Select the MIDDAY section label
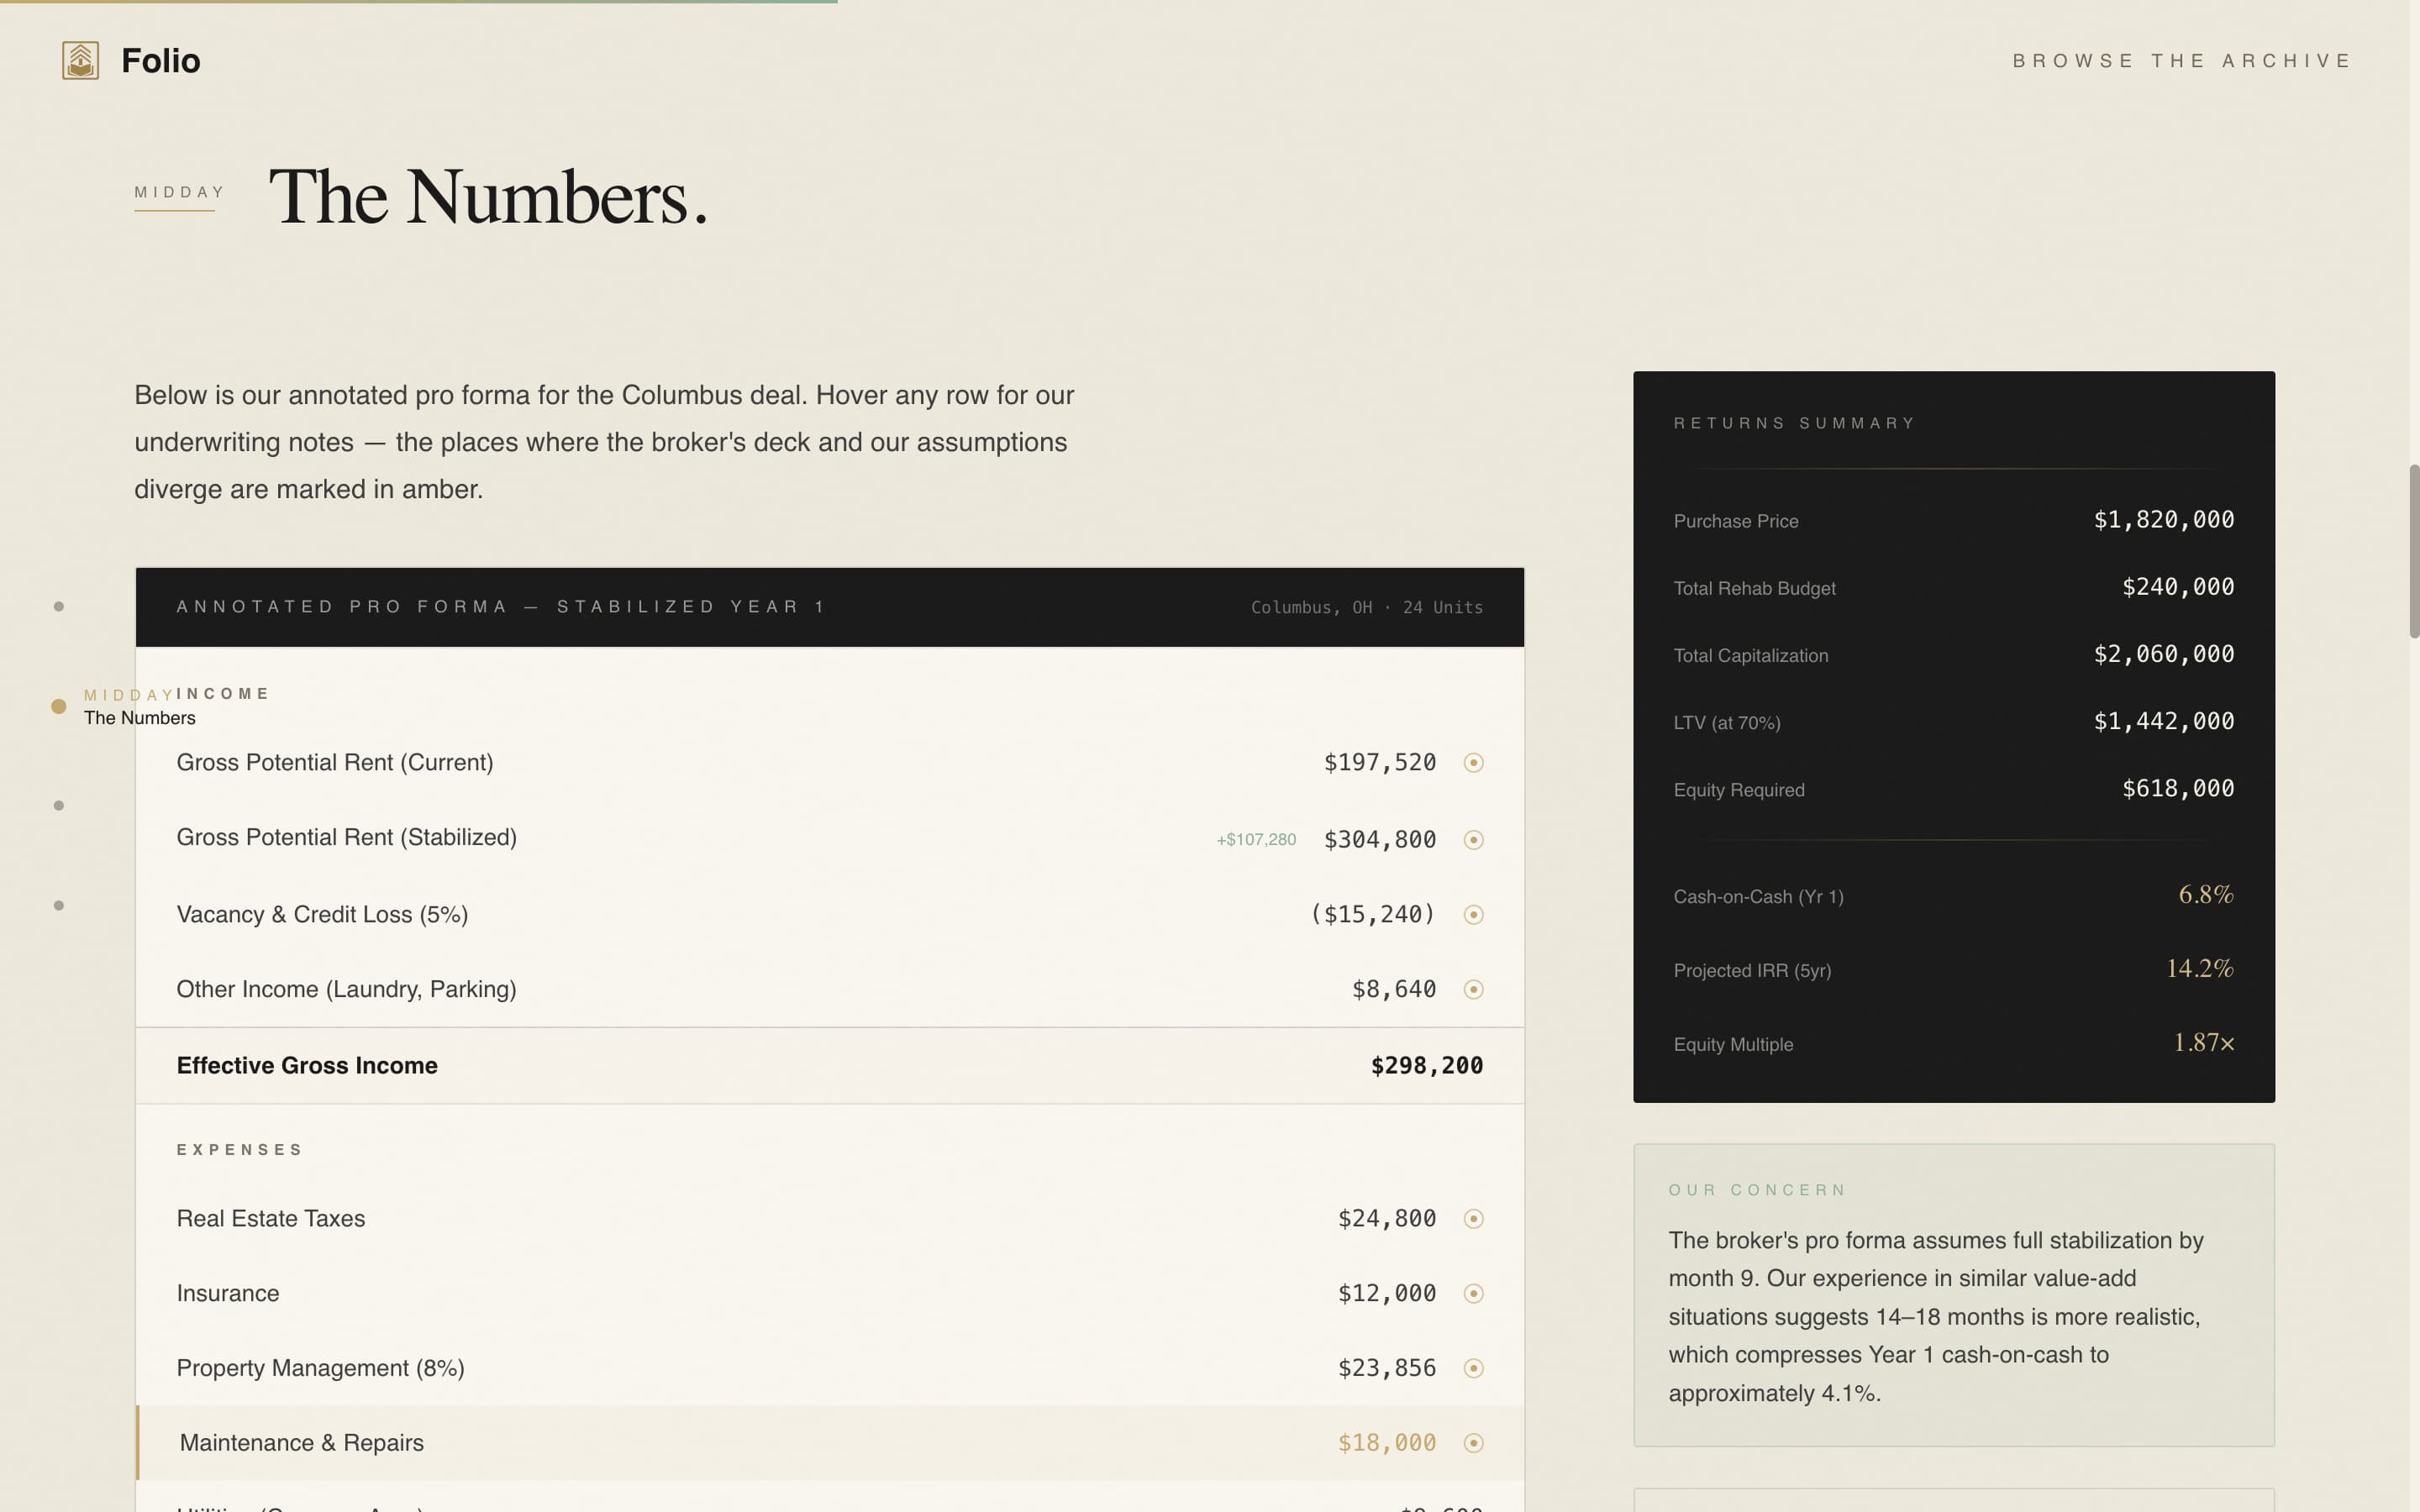 click(x=178, y=192)
